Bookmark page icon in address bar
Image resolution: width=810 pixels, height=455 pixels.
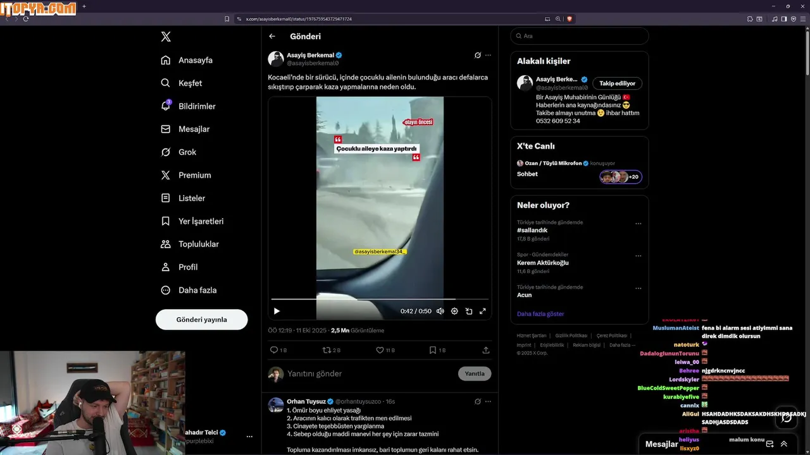227,19
